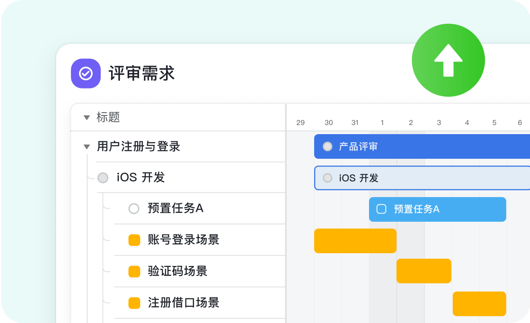Click status circle inside 产品评审 bar
Image resolution: width=530 pixels, height=323 pixels.
pos(327,146)
